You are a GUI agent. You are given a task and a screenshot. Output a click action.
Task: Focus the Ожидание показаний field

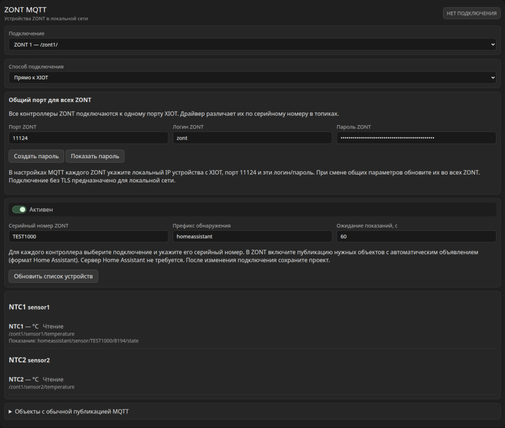[416, 236]
